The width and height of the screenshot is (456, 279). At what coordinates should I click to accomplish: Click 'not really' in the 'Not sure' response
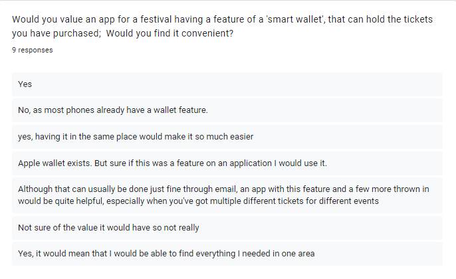click(179, 228)
